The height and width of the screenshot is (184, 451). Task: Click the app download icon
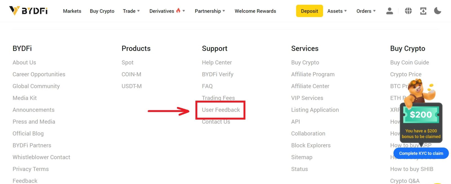[x=423, y=11]
